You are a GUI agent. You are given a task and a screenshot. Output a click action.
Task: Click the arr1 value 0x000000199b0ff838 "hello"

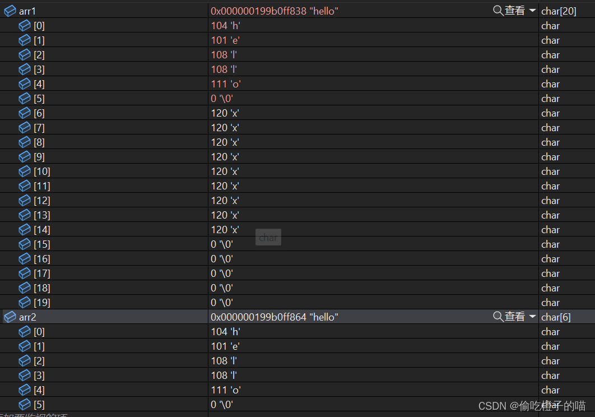click(275, 11)
